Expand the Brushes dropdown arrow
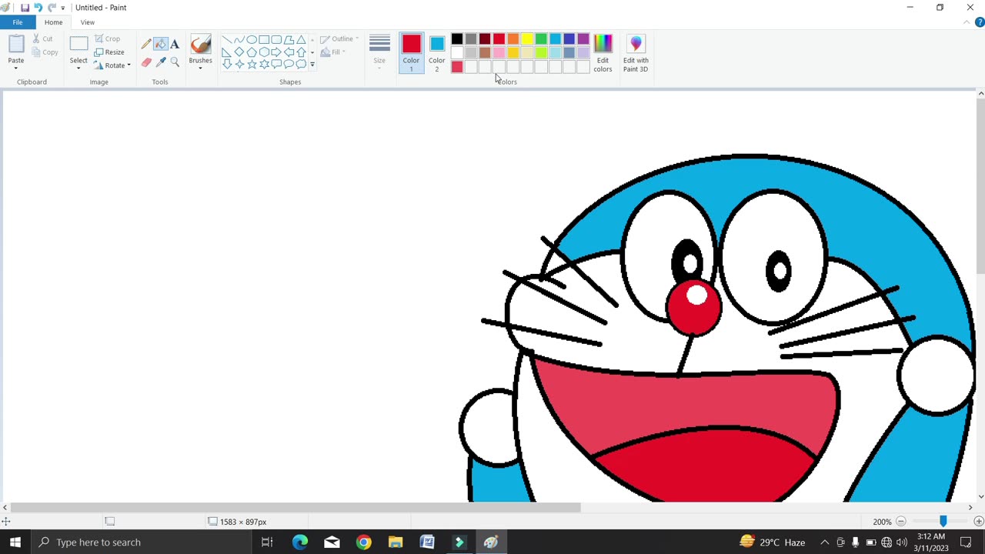This screenshot has width=985, height=554. tap(200, 68)
